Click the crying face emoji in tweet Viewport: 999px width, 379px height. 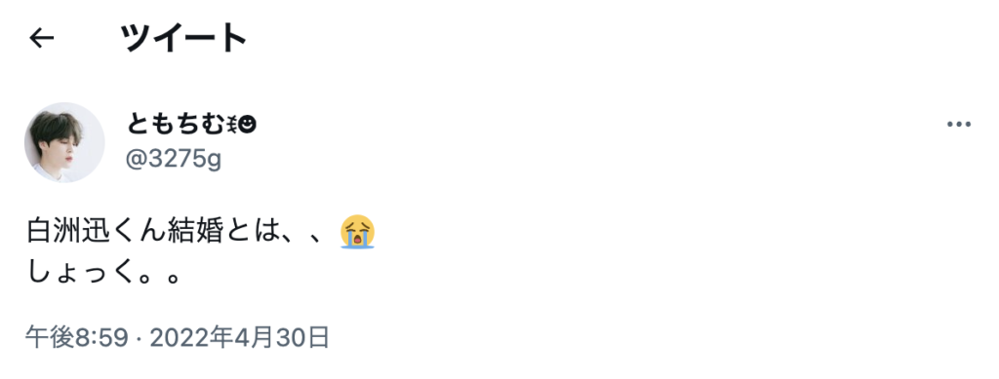357,232
